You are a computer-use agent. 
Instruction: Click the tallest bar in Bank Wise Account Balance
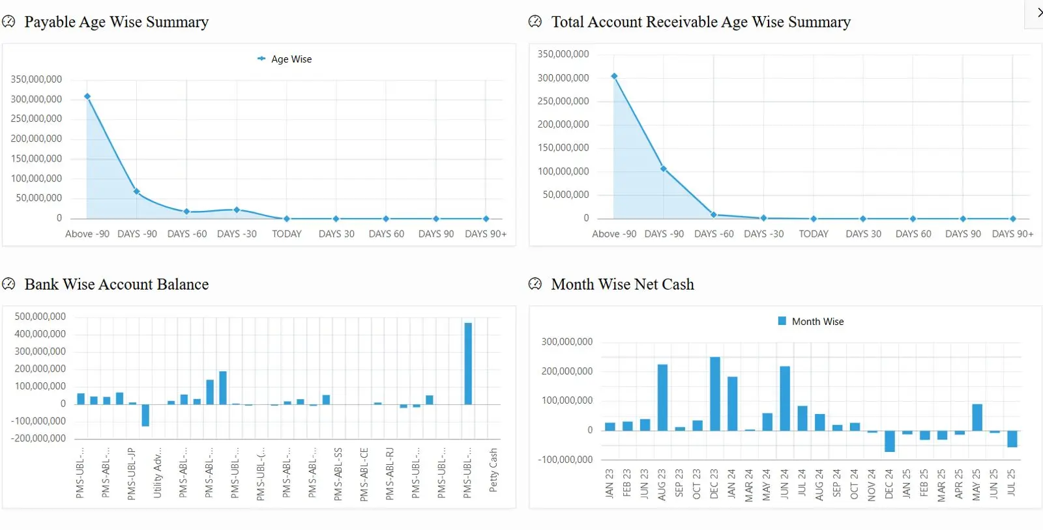coord(468,363)
